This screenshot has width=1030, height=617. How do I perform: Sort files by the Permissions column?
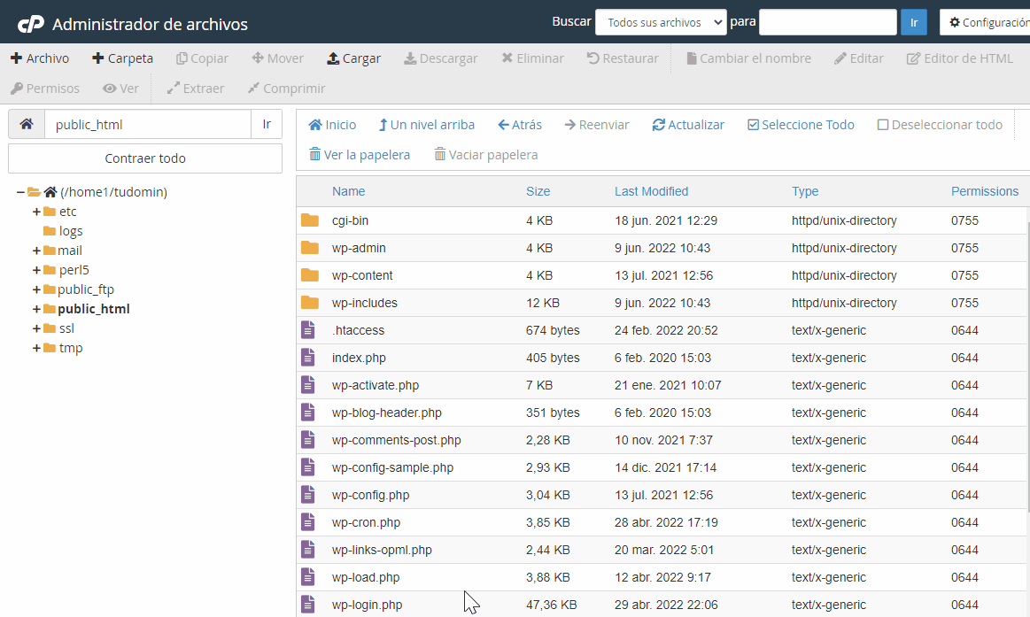coord(985,192)
